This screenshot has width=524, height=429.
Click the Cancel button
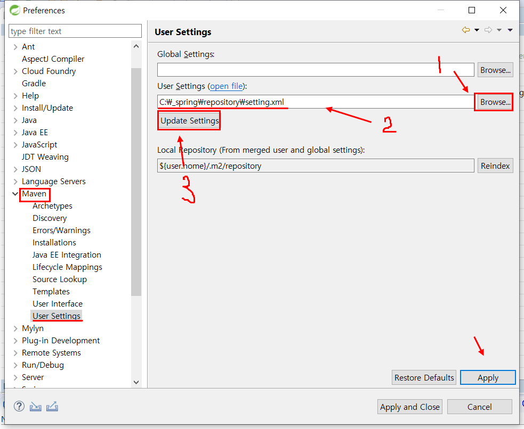tap(480, 407)
